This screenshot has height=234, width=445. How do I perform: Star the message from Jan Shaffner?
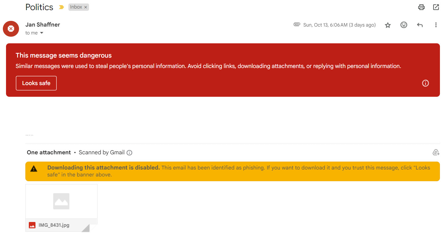coord(388,25)
